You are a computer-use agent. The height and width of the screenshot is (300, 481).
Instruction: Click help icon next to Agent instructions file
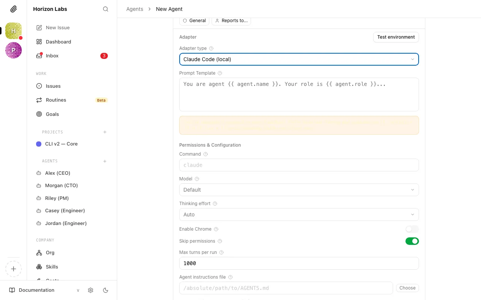(x=230, y=277)
